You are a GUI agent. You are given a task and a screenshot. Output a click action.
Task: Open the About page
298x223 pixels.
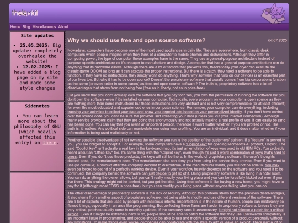[x=63, y=27]
